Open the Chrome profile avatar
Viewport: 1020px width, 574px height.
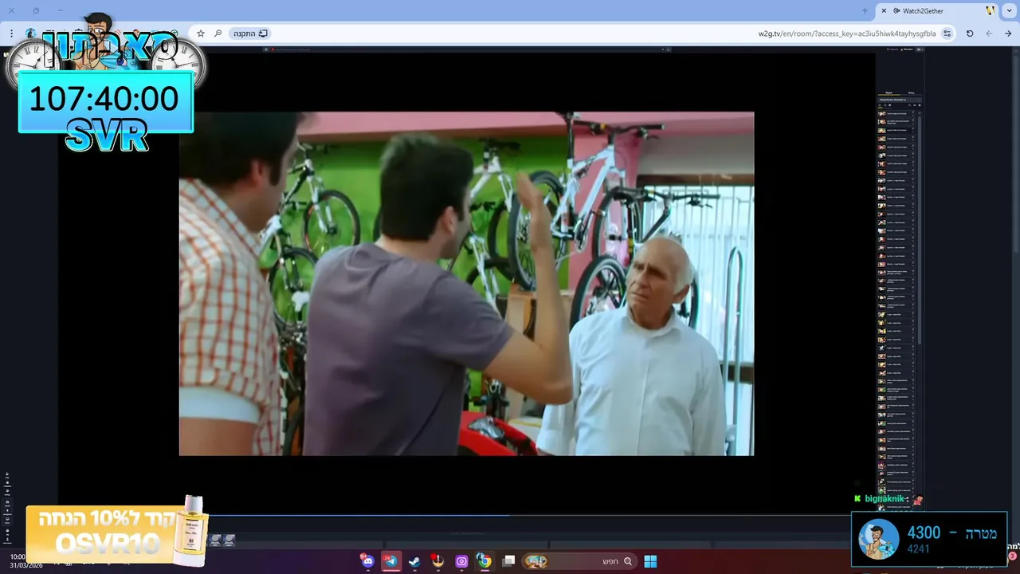pos(31,33)
